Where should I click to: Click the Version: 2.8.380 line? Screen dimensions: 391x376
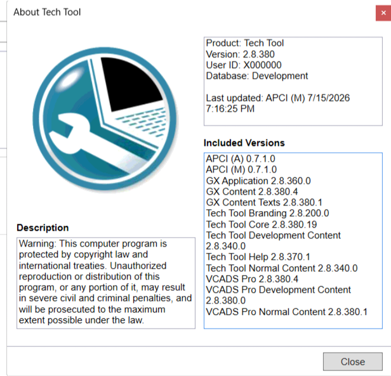point(240,55)
